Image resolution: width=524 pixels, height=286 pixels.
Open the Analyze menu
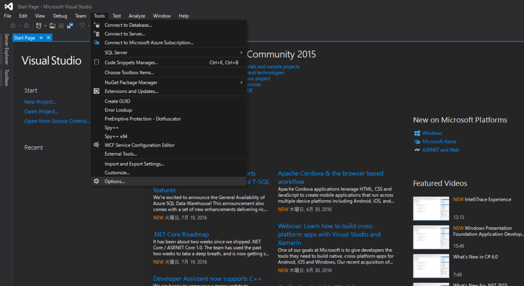click(x=137, y=16)
